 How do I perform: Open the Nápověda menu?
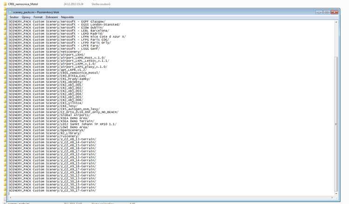pos(67,17)
